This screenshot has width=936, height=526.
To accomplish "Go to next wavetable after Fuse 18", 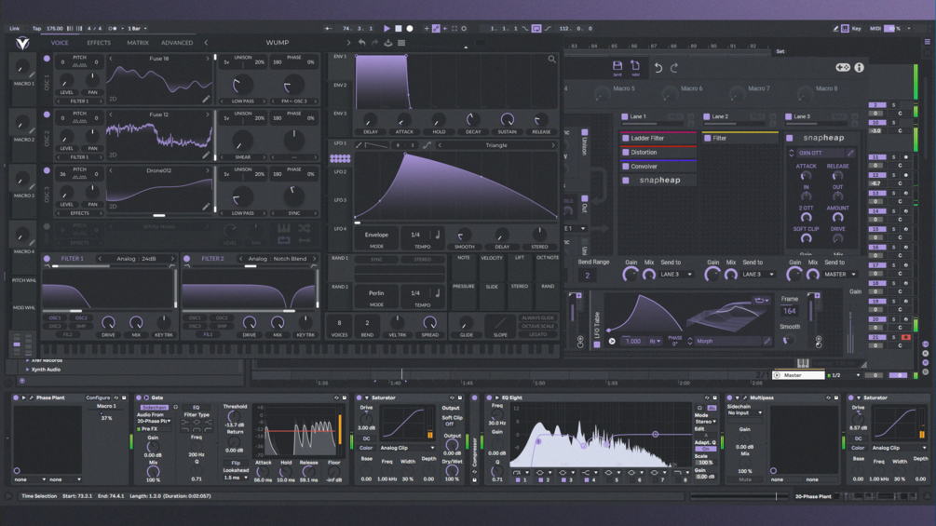I will [208, 59].
